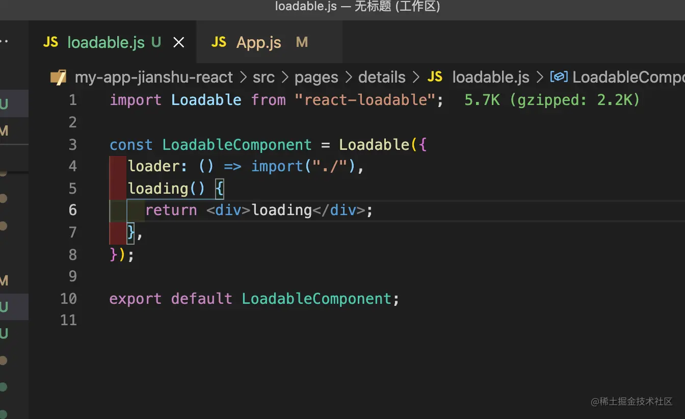This screenshot has height=419, width=685.
Task: Close the loadable.js tab
Action: coord(179,43)
